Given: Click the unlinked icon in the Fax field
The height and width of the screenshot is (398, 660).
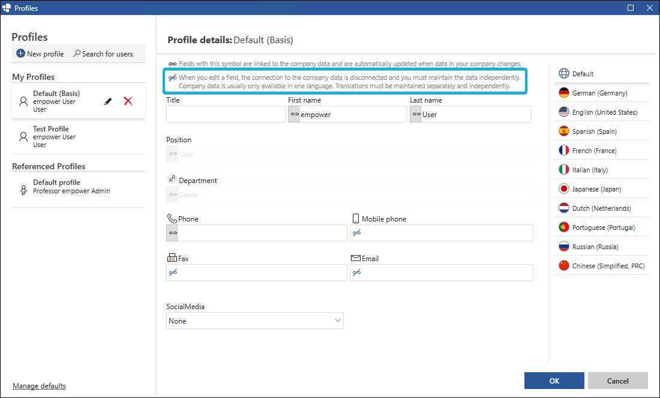Looking at the screenshot, I should (x=173, y=273).
